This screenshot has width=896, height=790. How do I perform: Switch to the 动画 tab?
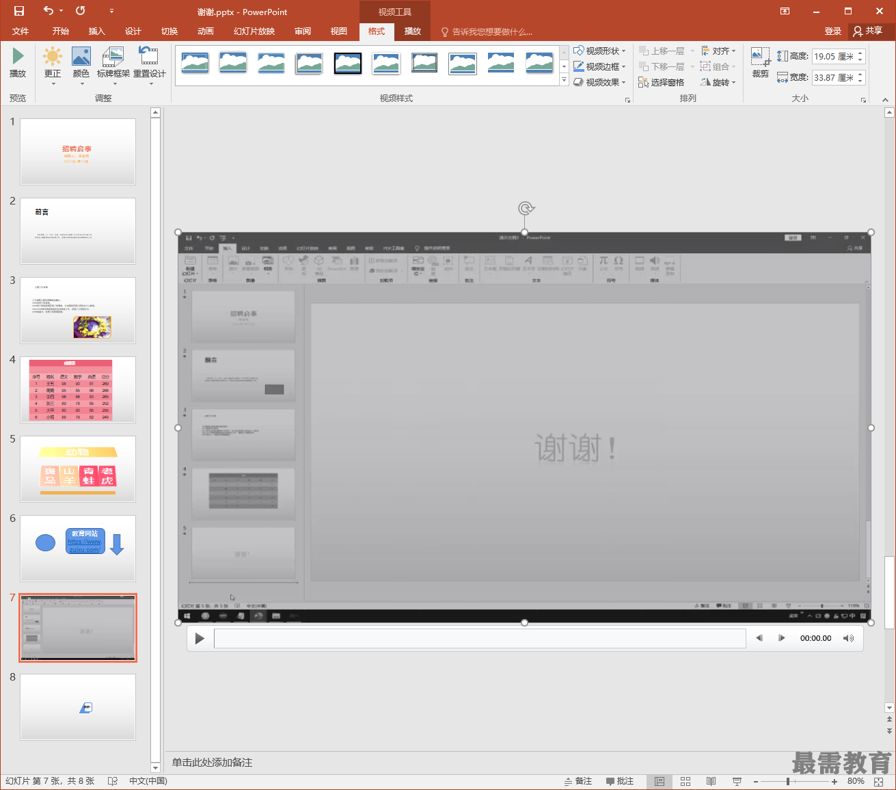[206, 31]
